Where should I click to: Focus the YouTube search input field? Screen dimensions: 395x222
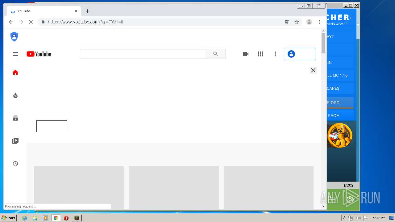(x=143, y=54)
